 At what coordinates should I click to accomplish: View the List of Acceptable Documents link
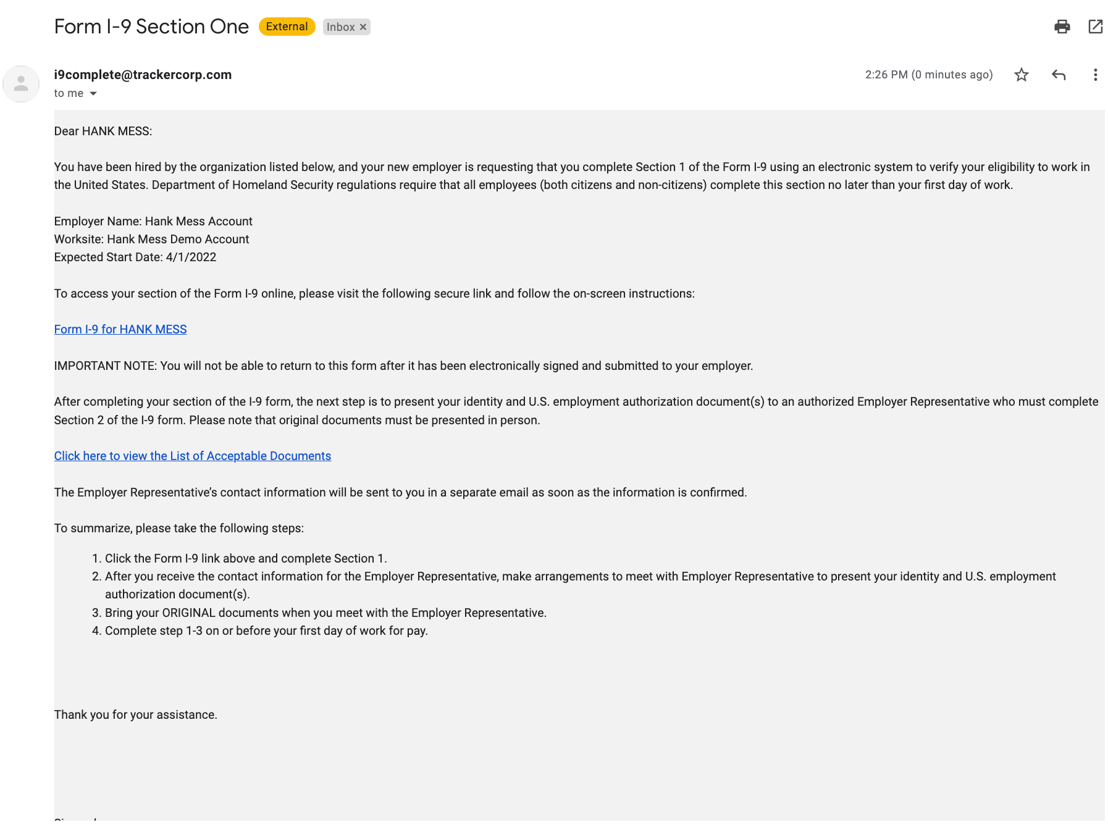[193, 456]
